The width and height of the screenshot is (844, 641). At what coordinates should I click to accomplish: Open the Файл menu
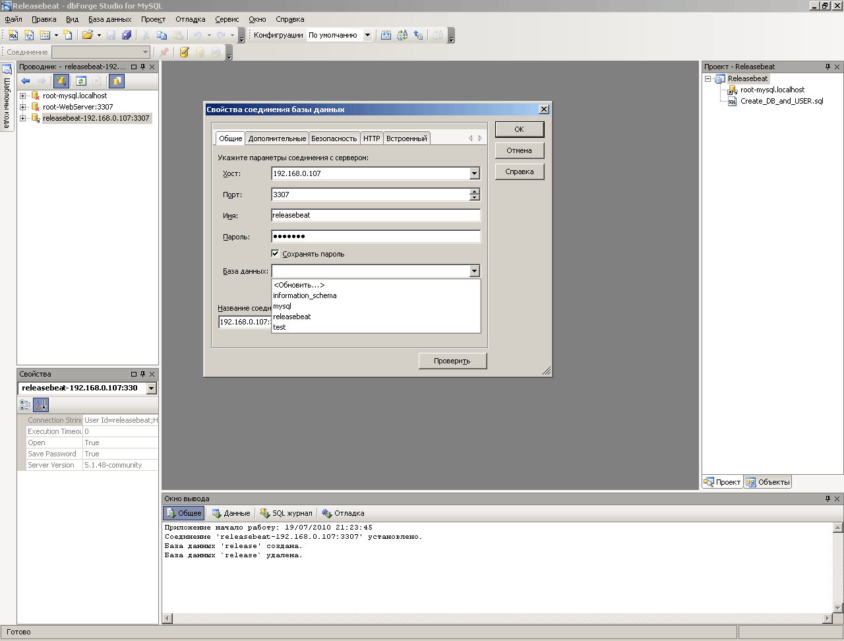tap(13, 19)
